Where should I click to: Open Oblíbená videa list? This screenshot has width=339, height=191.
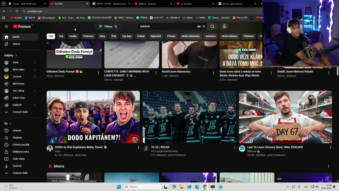(20, 152)
